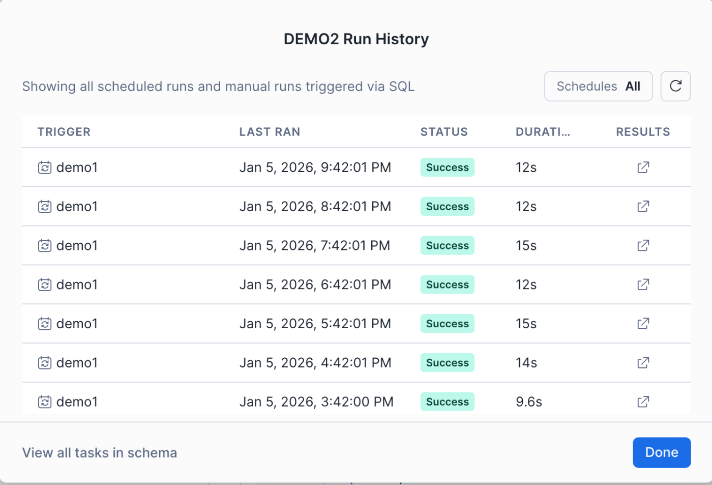Screen dimensions: 712x485
Task: Open the Schedules All filter dropdown
Action: point(598,86)
